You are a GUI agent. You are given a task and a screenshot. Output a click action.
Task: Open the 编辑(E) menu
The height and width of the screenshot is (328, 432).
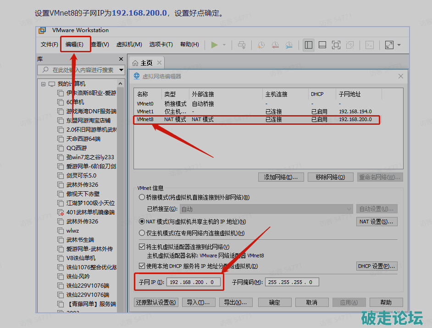coord(74,44)
